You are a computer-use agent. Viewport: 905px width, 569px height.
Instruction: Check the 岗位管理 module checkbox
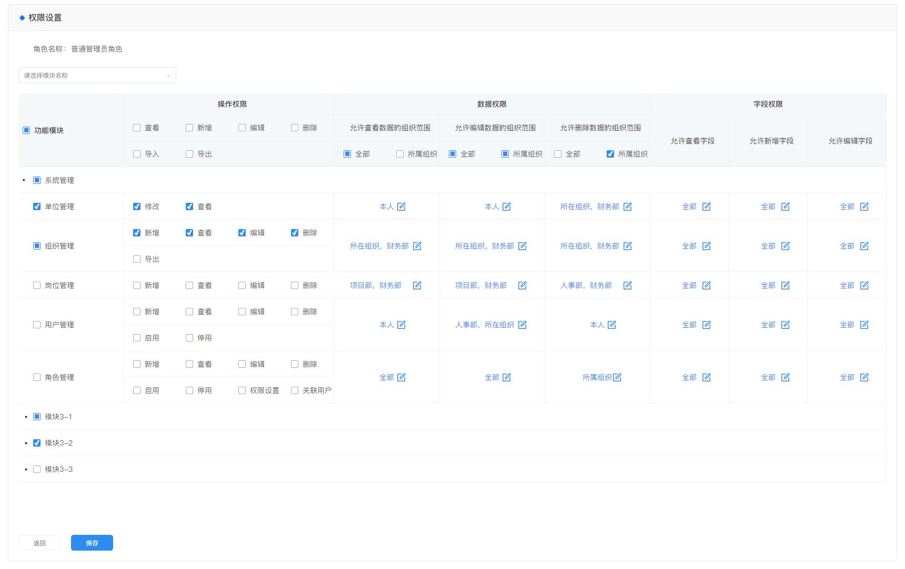point(37,285)
